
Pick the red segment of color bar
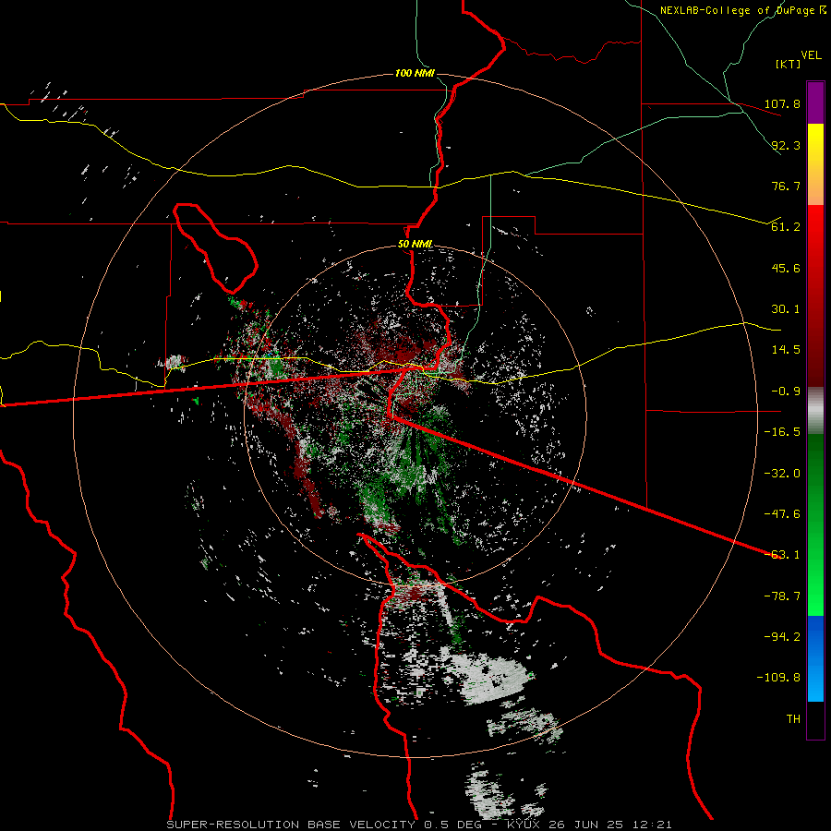pos(815,295)
